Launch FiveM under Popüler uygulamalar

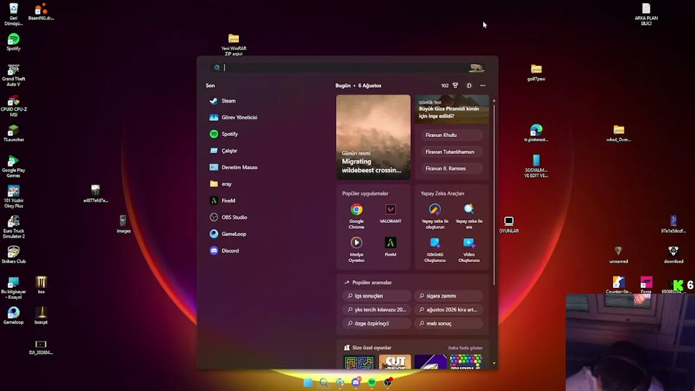pos(390,247)
